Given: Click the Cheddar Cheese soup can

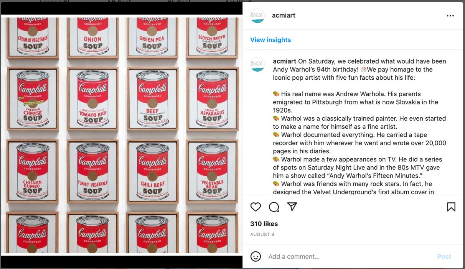Looking at the screenshot, I should pyautogui.click(x=33, y=98).
